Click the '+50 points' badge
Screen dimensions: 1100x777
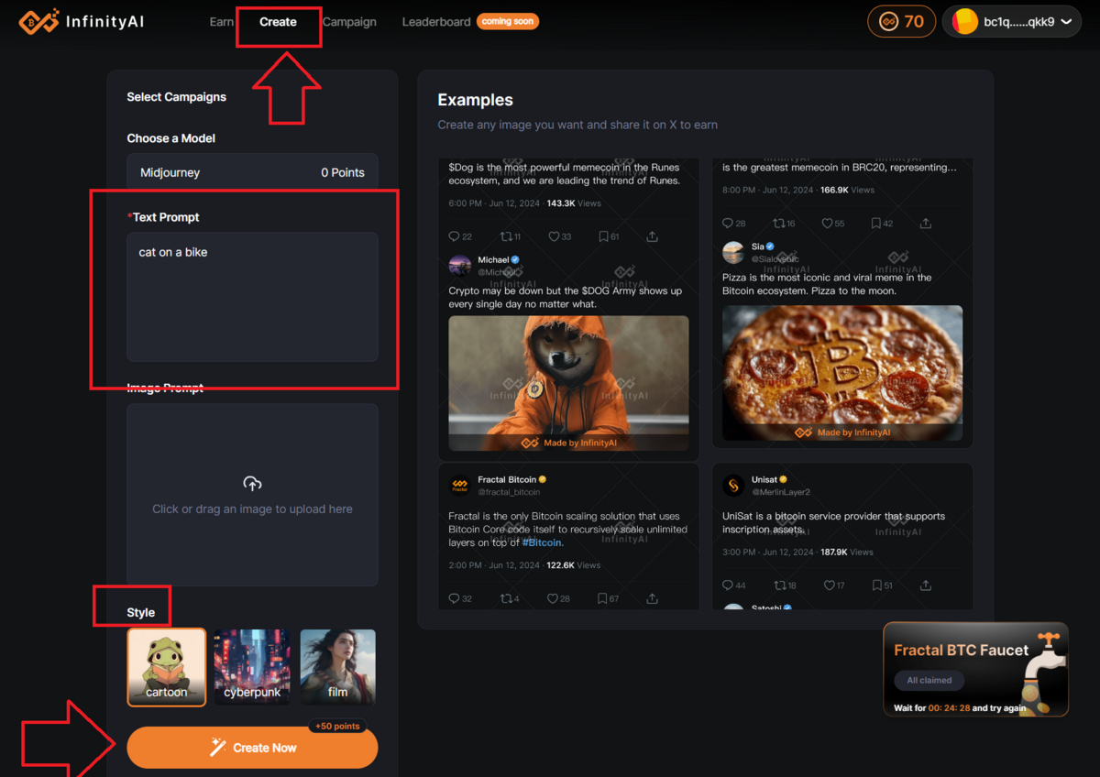tap(337, 727)
